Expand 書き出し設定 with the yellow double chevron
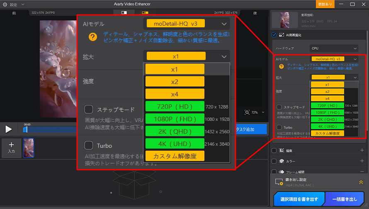Viewport: 369px width, 209px height. tap(361, 182)
